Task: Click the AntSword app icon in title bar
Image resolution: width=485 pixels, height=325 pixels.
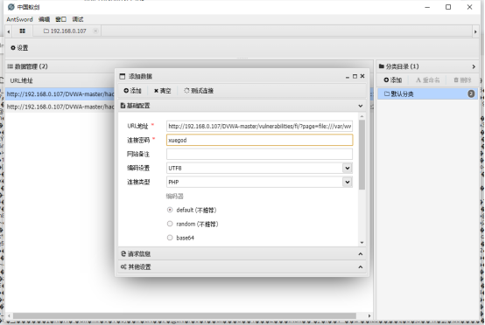Action: point(11,7)
